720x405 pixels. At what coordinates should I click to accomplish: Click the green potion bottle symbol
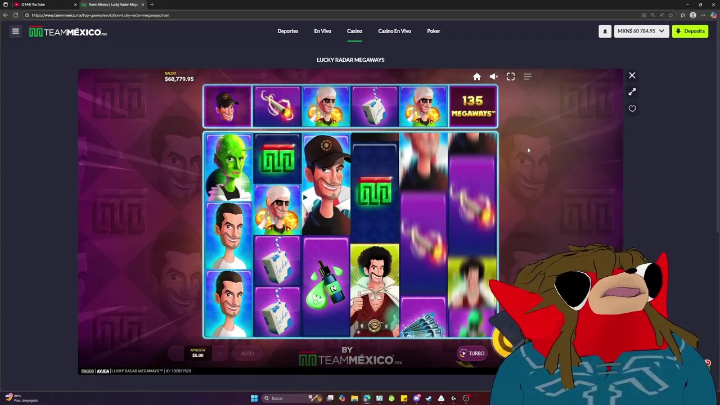click(x=326, y=287)
